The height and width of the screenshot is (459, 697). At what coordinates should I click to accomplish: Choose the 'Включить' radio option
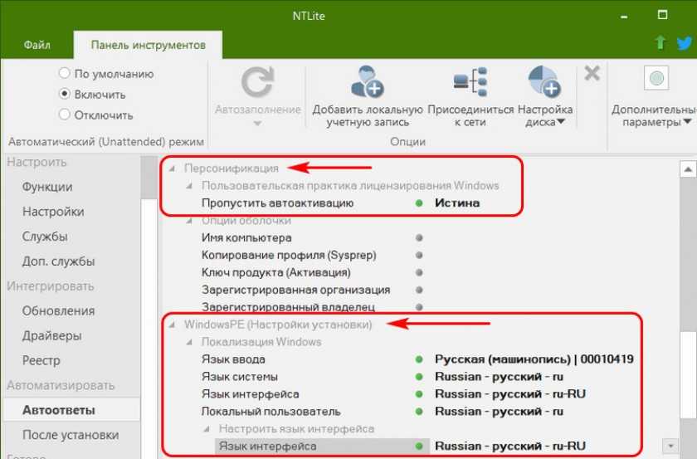[x=65, y=95]
